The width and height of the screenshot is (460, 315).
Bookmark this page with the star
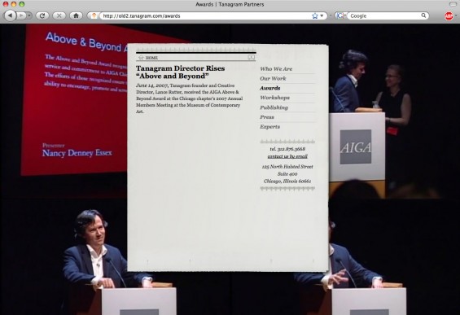coord(315,15)
